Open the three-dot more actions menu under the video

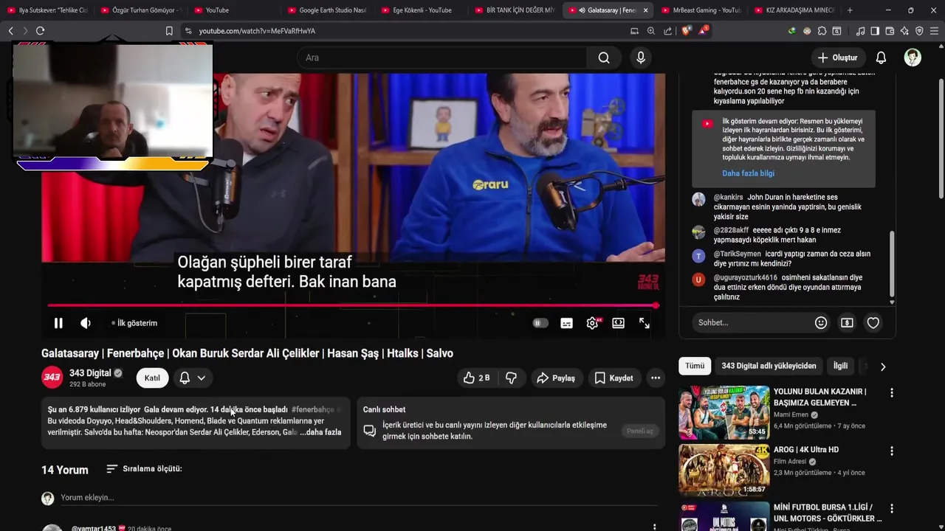pos(655,378)
